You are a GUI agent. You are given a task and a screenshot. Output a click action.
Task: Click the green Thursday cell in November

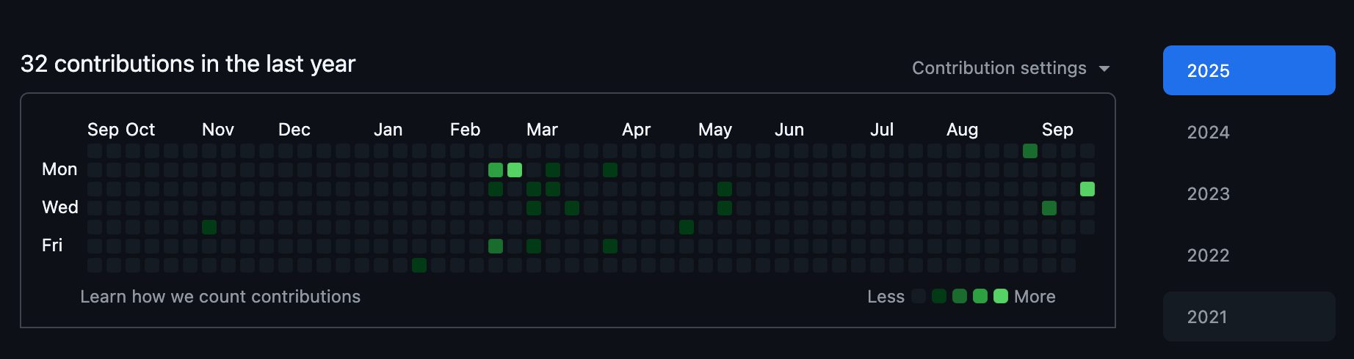point(209,227)
